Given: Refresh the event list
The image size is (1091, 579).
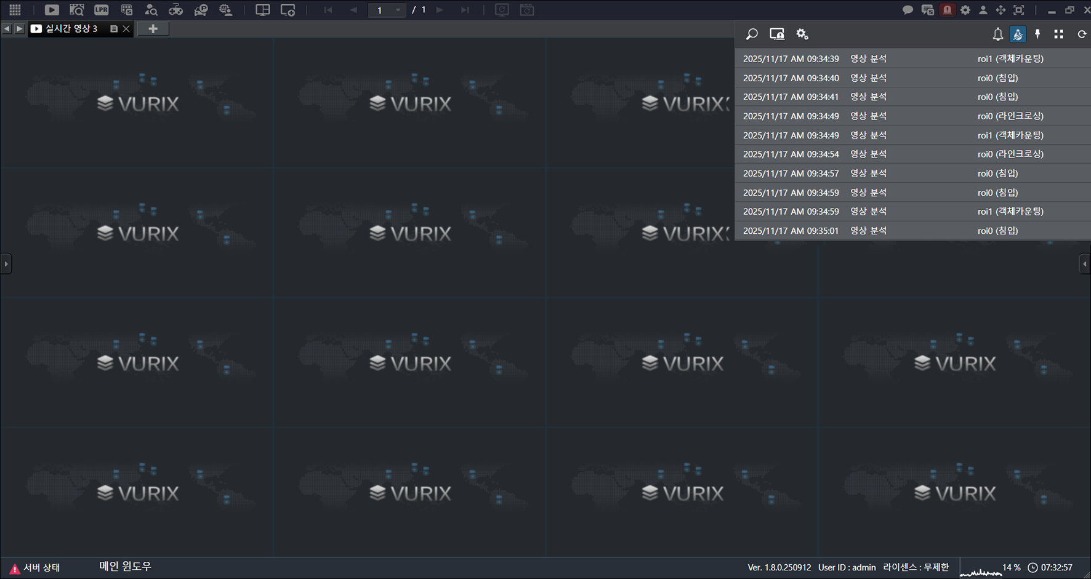Looking at the screenshot, I should pyautogui.click(x=1082, y=34).
